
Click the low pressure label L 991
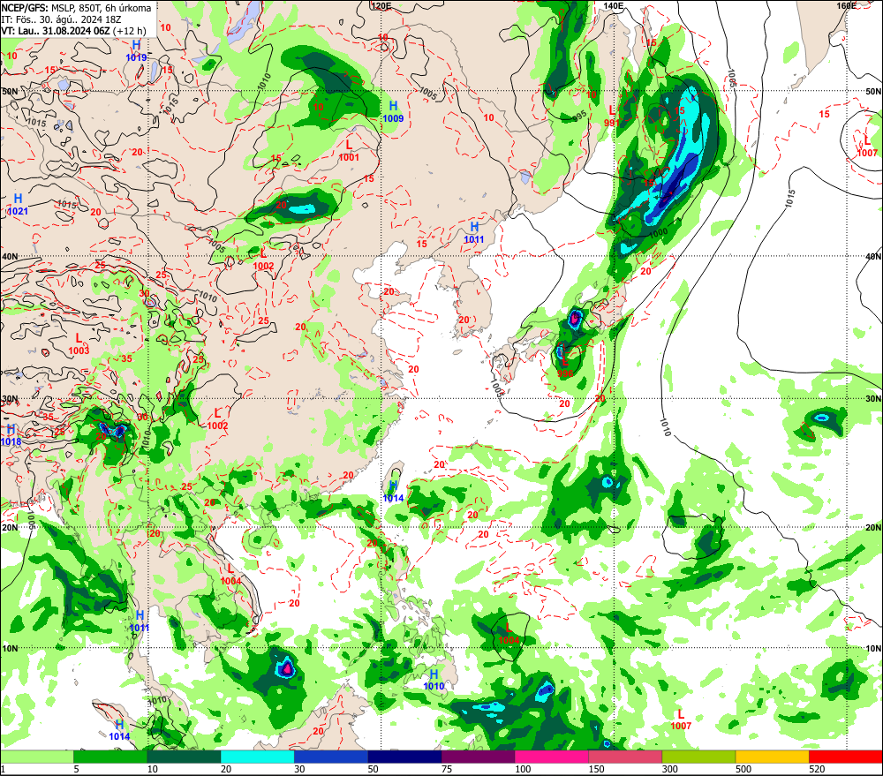coord(612,116)
